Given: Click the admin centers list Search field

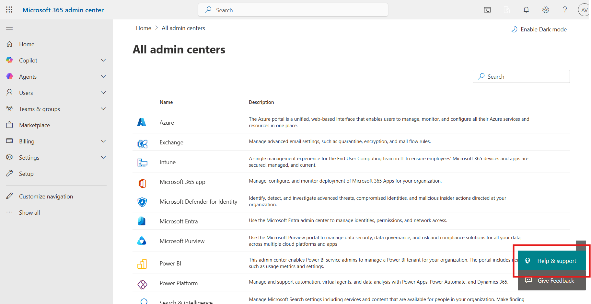Looking at the screenshot, I should click(521, 76).
